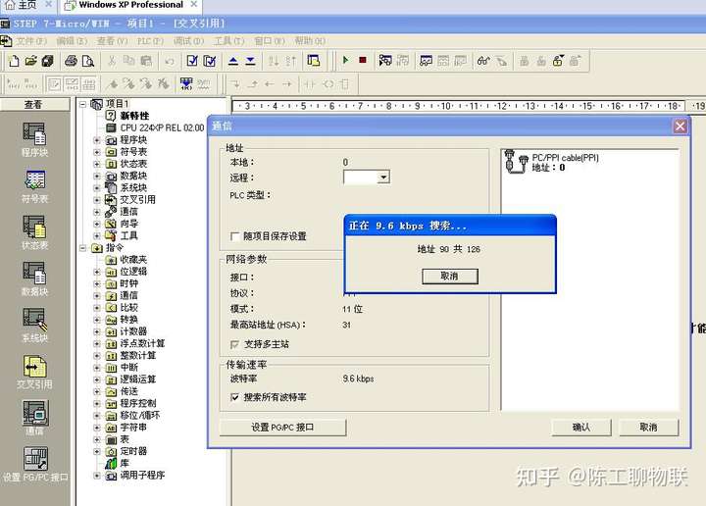The height and width of the screenshot is (506, 706).
Task: Select 向导 in the project tree
Action: pos(128,224)
